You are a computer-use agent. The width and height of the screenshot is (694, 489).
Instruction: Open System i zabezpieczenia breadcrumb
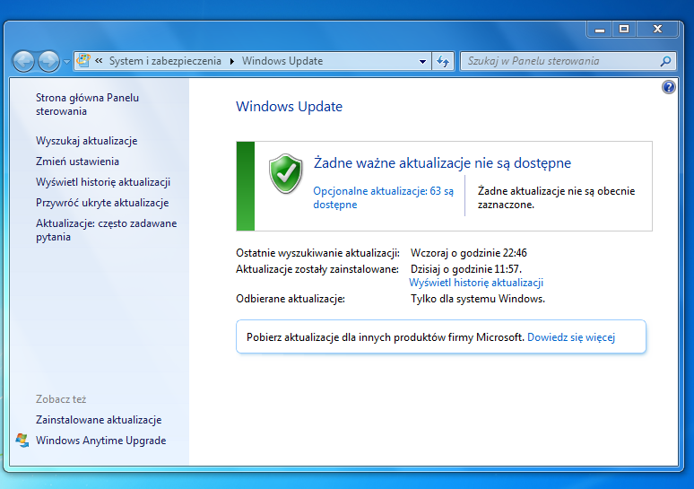tap(165, 61)
